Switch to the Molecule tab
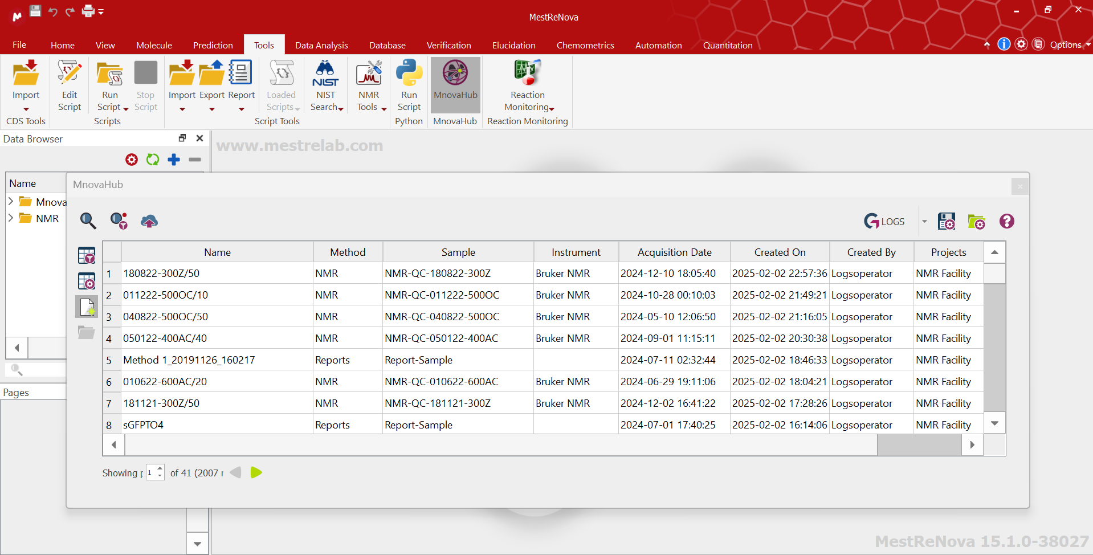 (154, 45)
